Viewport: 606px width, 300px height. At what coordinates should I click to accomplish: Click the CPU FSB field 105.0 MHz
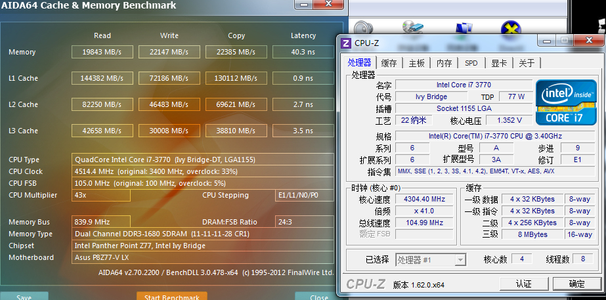(x=203, y=183)
